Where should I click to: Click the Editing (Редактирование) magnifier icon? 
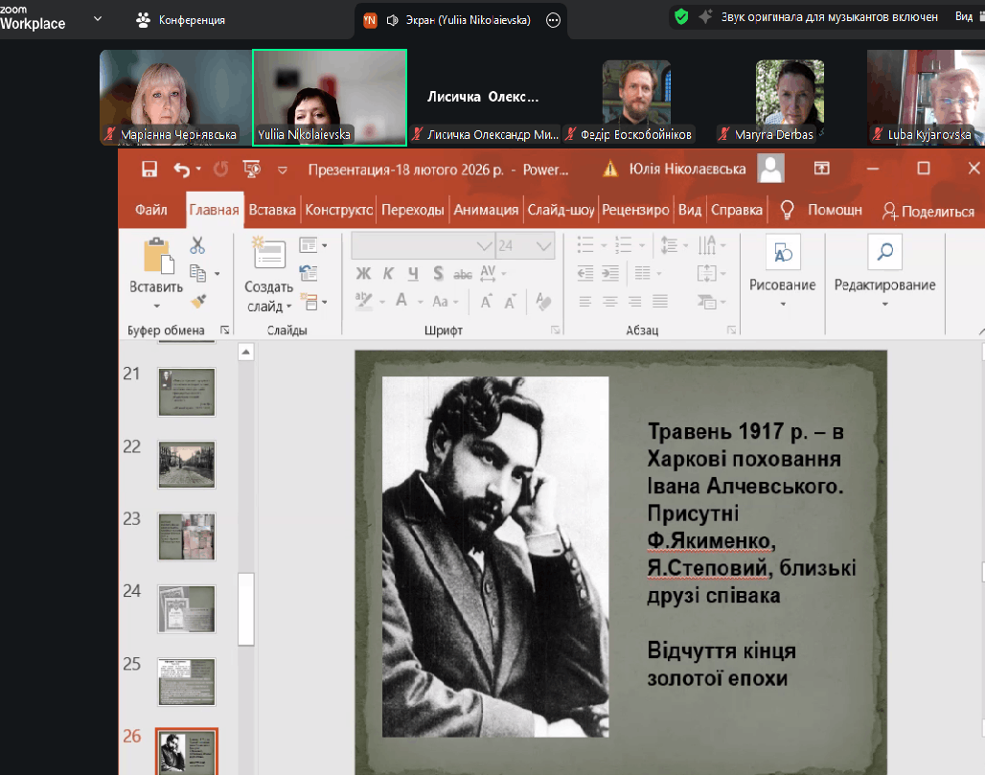[884, 252]
